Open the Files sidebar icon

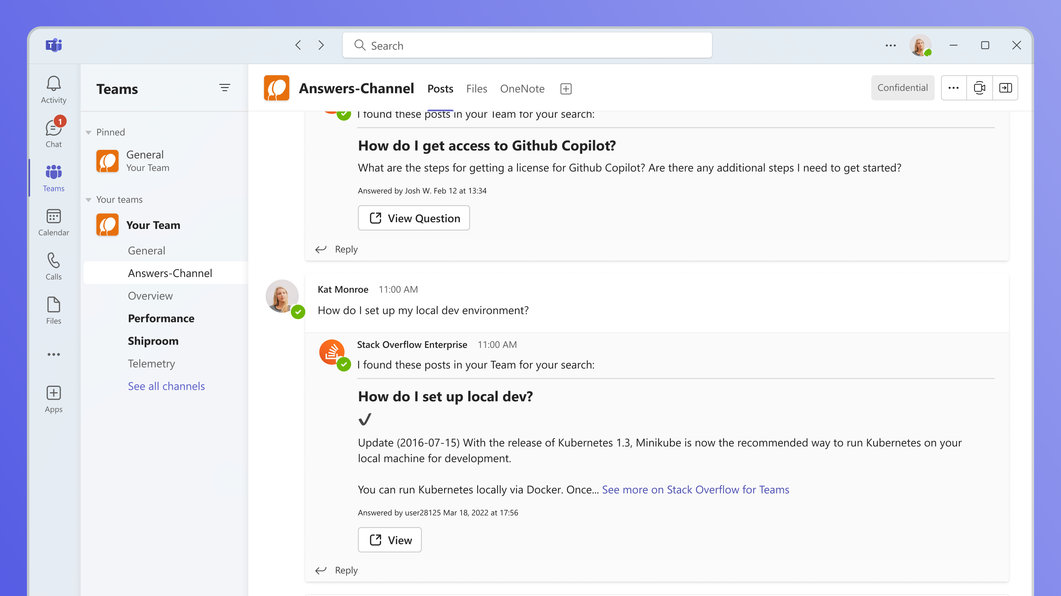coord(54,310)
